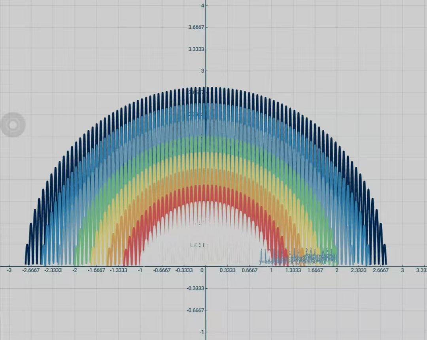The height and width of the screenshot is (340, 427).
Task: Click the 2.6667 x-axis tick label
Action: 381,271
